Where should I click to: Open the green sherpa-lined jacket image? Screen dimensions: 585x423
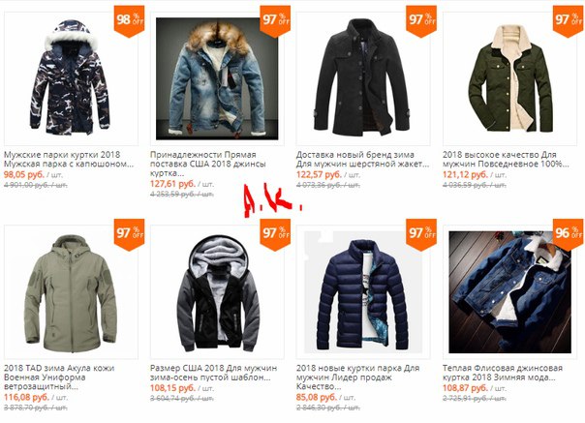point(509,78)
